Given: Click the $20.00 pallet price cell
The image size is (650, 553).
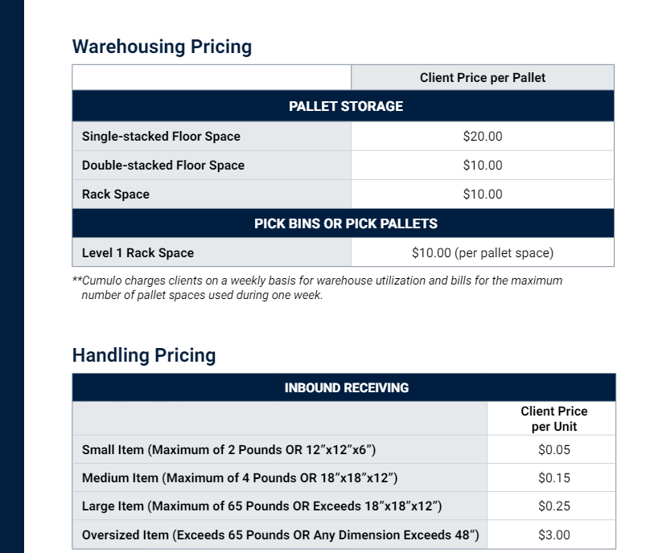Looking at the screenshot, I should [482, 137].
